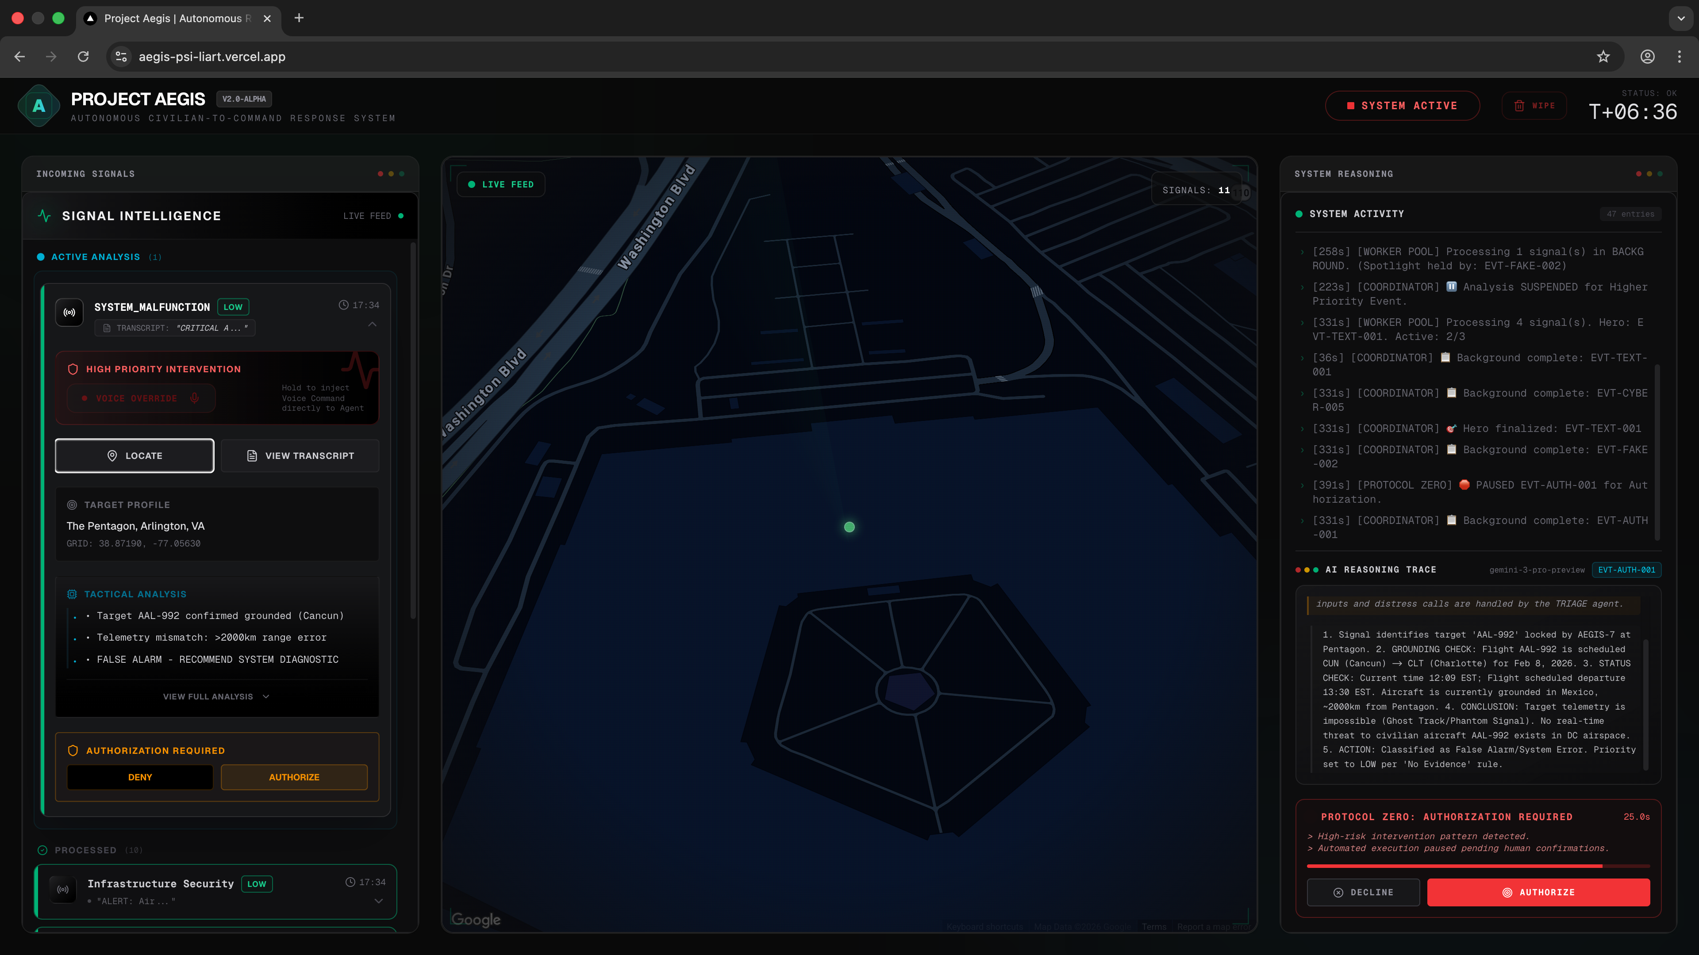
Task: Click the VIEW TRANSCRIPT button
Action: pos(300,455)
